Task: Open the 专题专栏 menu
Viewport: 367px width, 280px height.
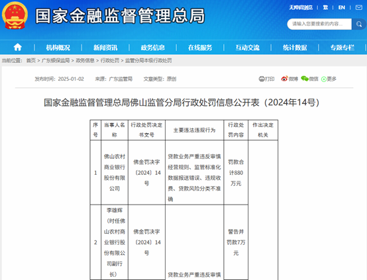Action: 342,48
